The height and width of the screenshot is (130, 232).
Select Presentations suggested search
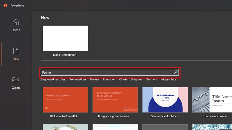[78, 79]
